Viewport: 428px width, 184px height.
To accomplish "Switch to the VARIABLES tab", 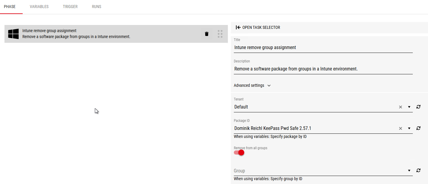I will pyautogui.click(x=39, y=7).
